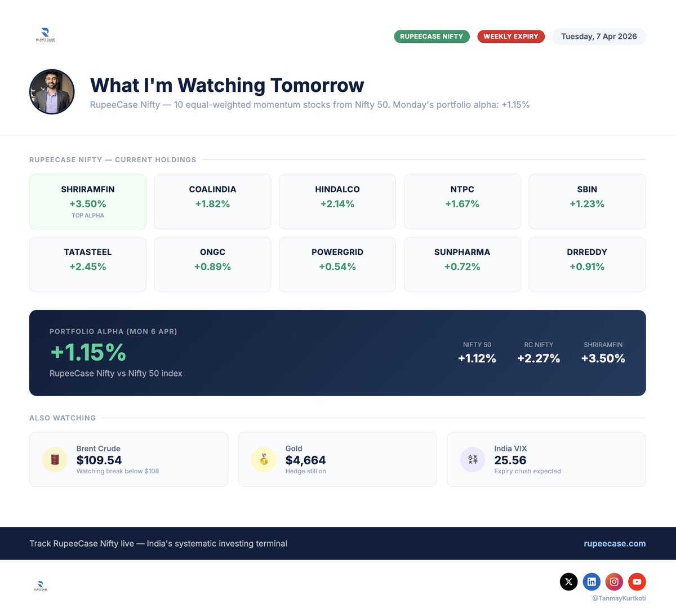The width and height of the screenshot is (676, 608).
Task: Click the RupeeCase logo in the footer
Action: [41, 585]
